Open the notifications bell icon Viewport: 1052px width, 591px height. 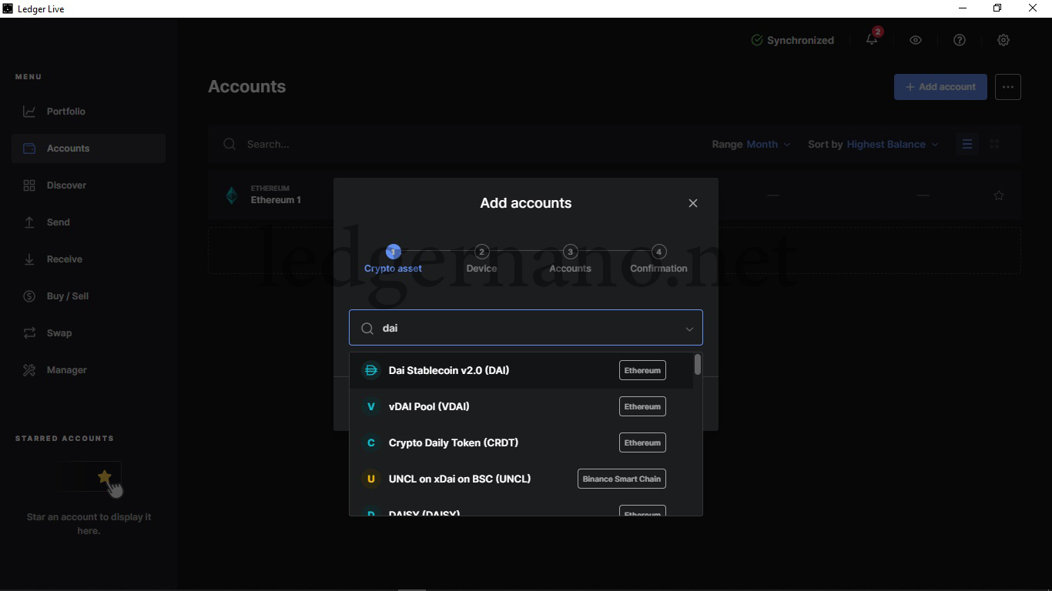pos(872,39)
